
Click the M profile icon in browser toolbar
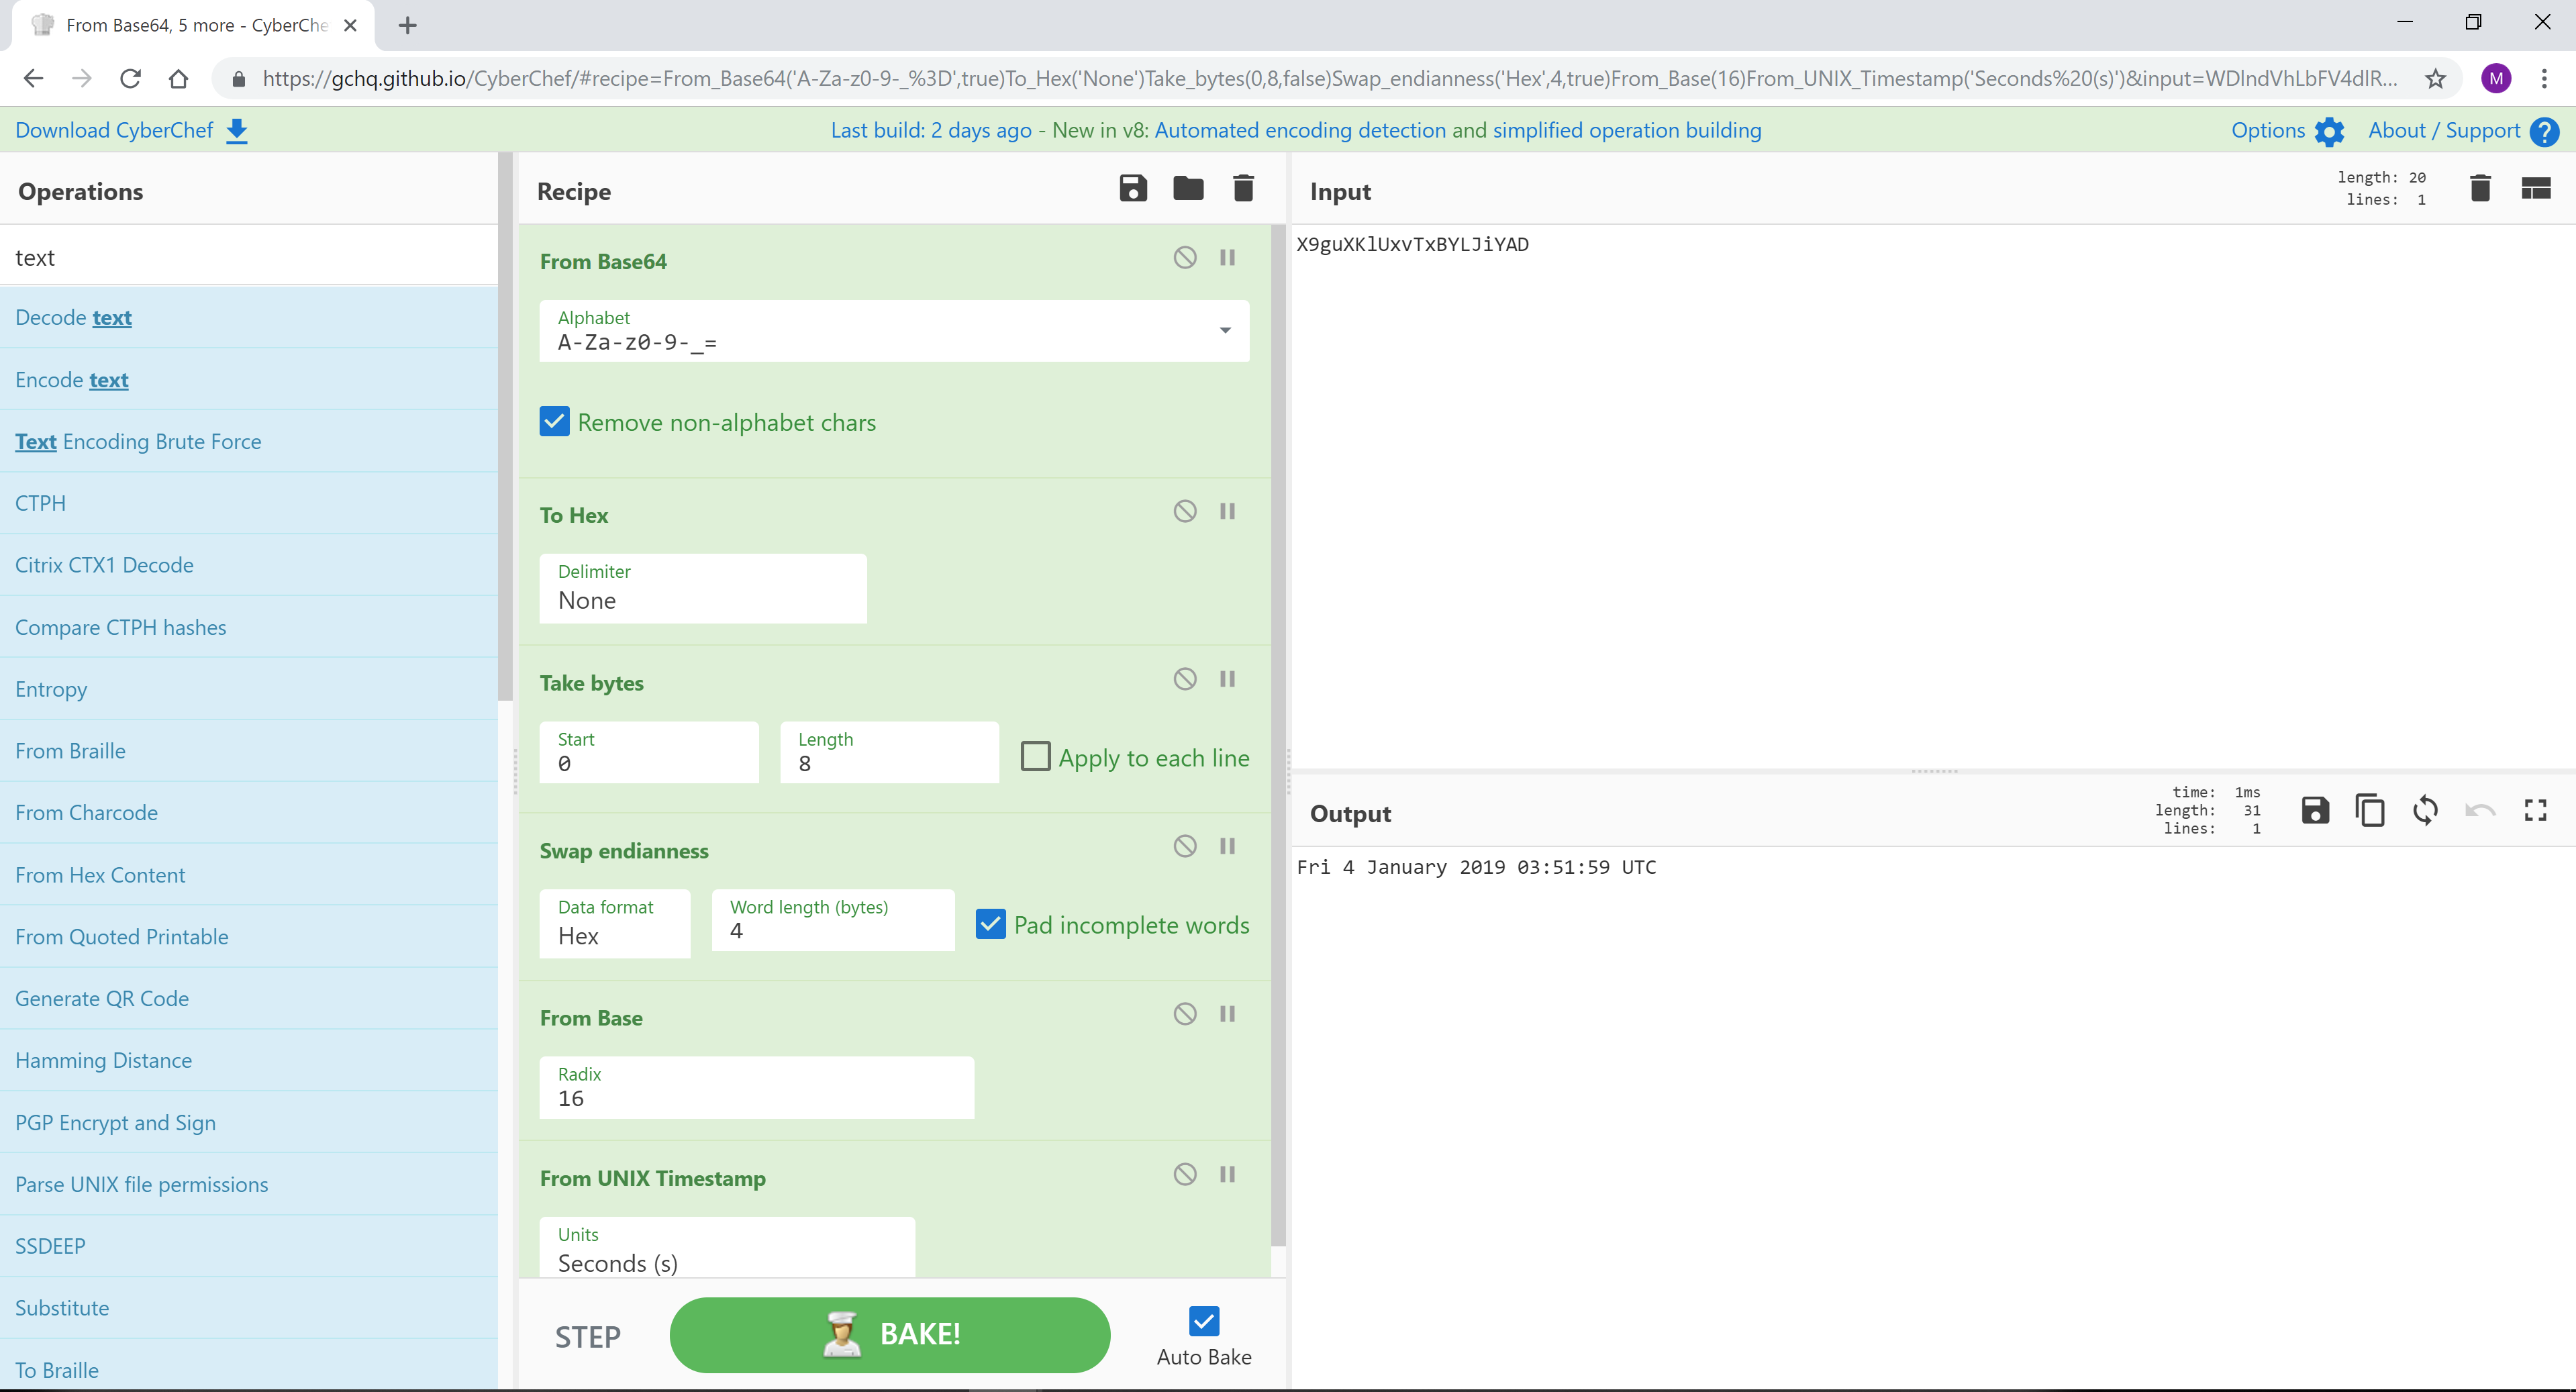coord(2495,77)
